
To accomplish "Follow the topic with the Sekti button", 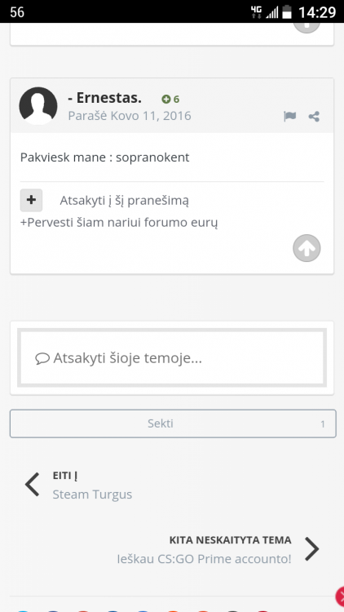I will [x=173, y=424].
